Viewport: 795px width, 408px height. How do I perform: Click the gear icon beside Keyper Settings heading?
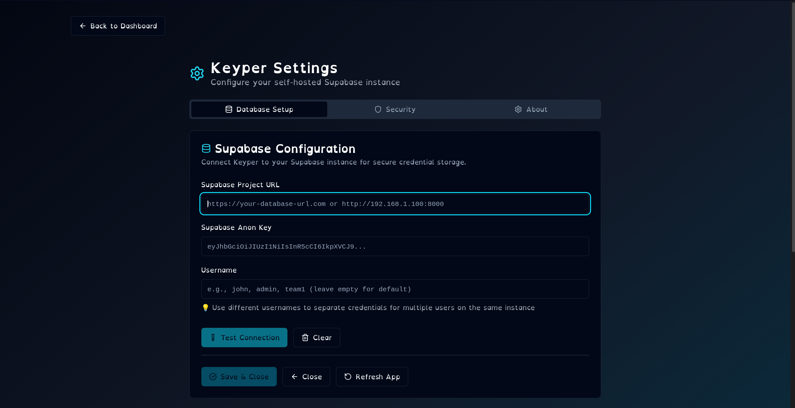click(x=197, y=73)
